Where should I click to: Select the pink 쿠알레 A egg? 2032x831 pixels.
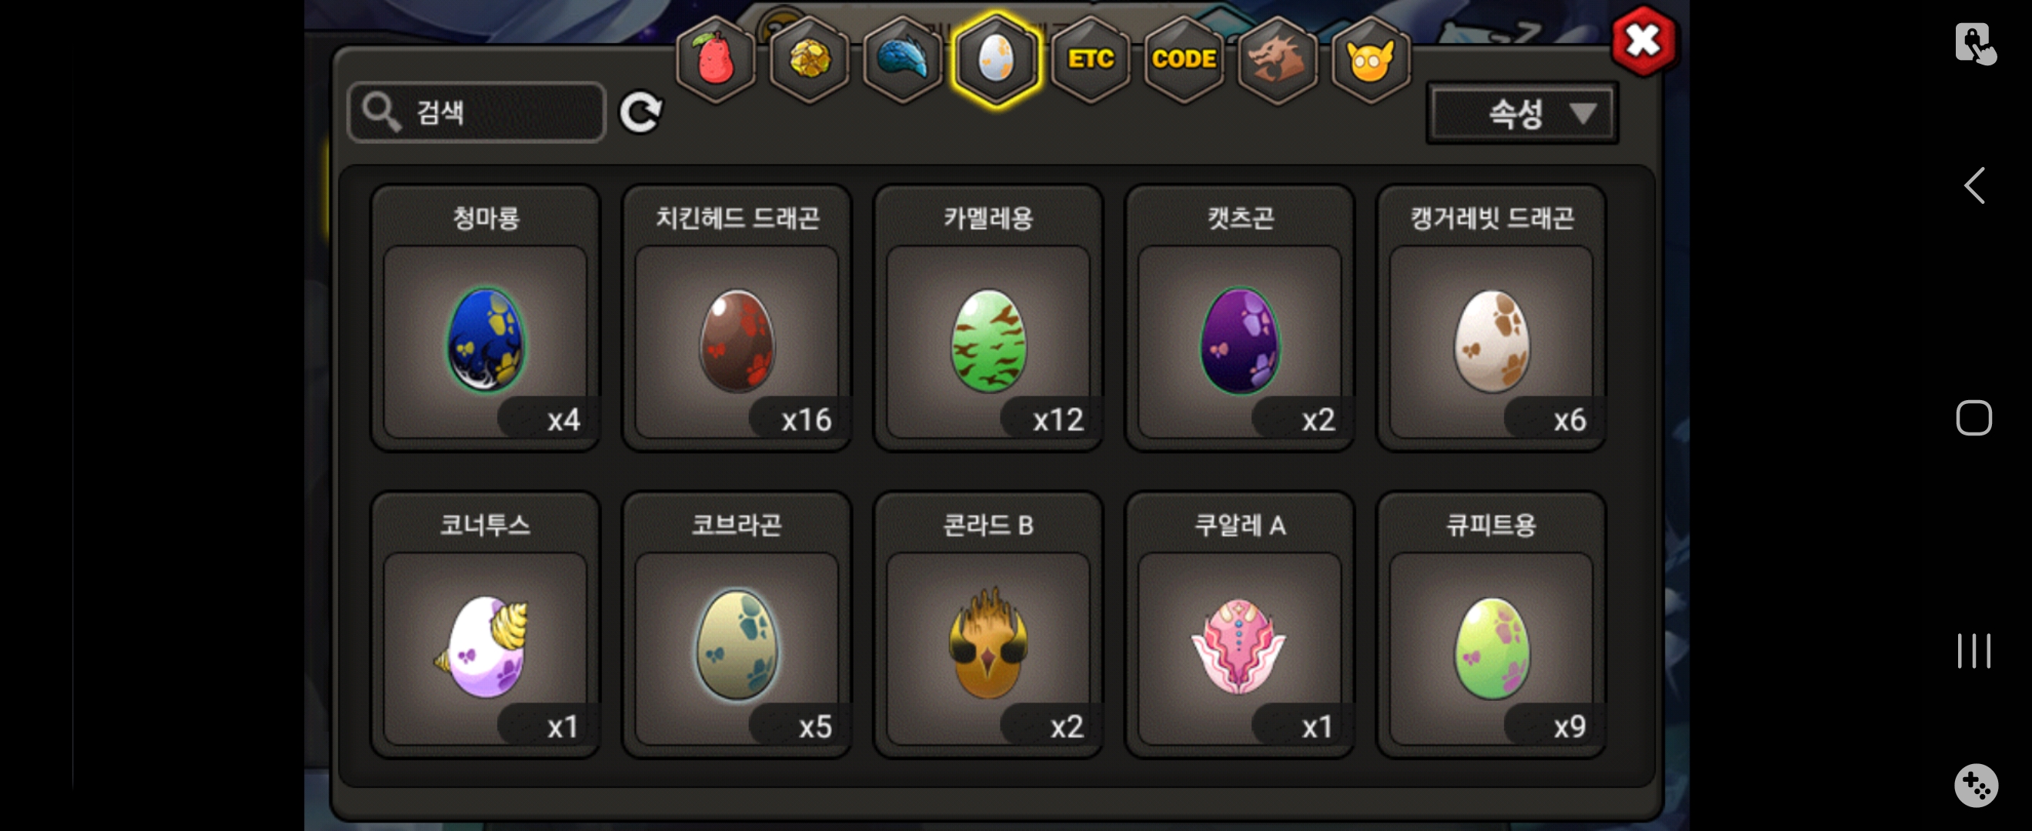[1240, 625]
